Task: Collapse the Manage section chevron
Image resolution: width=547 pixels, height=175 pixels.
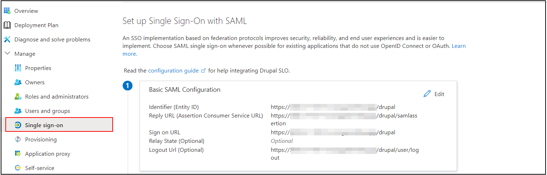Action: pos(7,54)
